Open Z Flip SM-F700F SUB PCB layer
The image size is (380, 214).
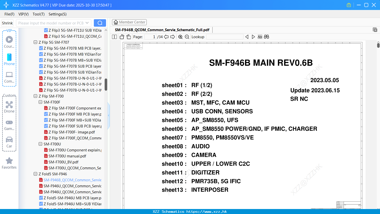coord(73,126)
